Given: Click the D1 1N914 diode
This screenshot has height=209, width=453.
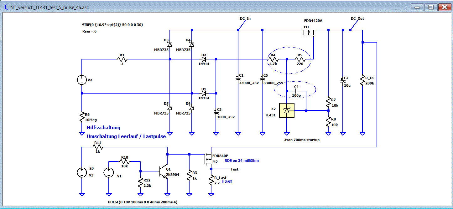Looking at the screenshot, I should tap(204, 93).
